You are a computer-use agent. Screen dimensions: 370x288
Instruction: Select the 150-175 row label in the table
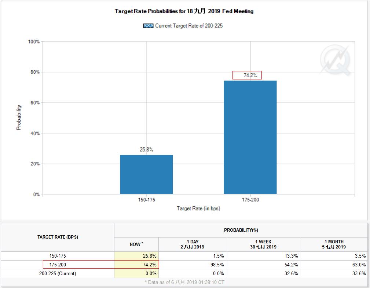[58, 256]
